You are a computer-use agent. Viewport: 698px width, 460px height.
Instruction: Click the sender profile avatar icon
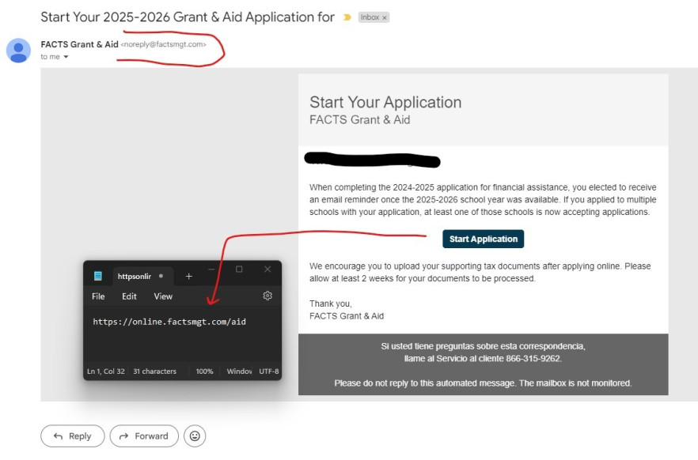[18, 51]
